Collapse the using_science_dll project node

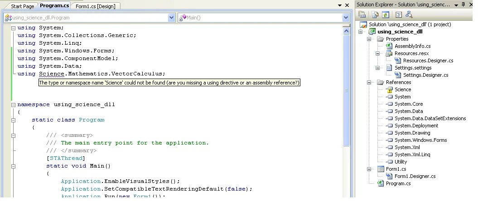coord(361,32)
